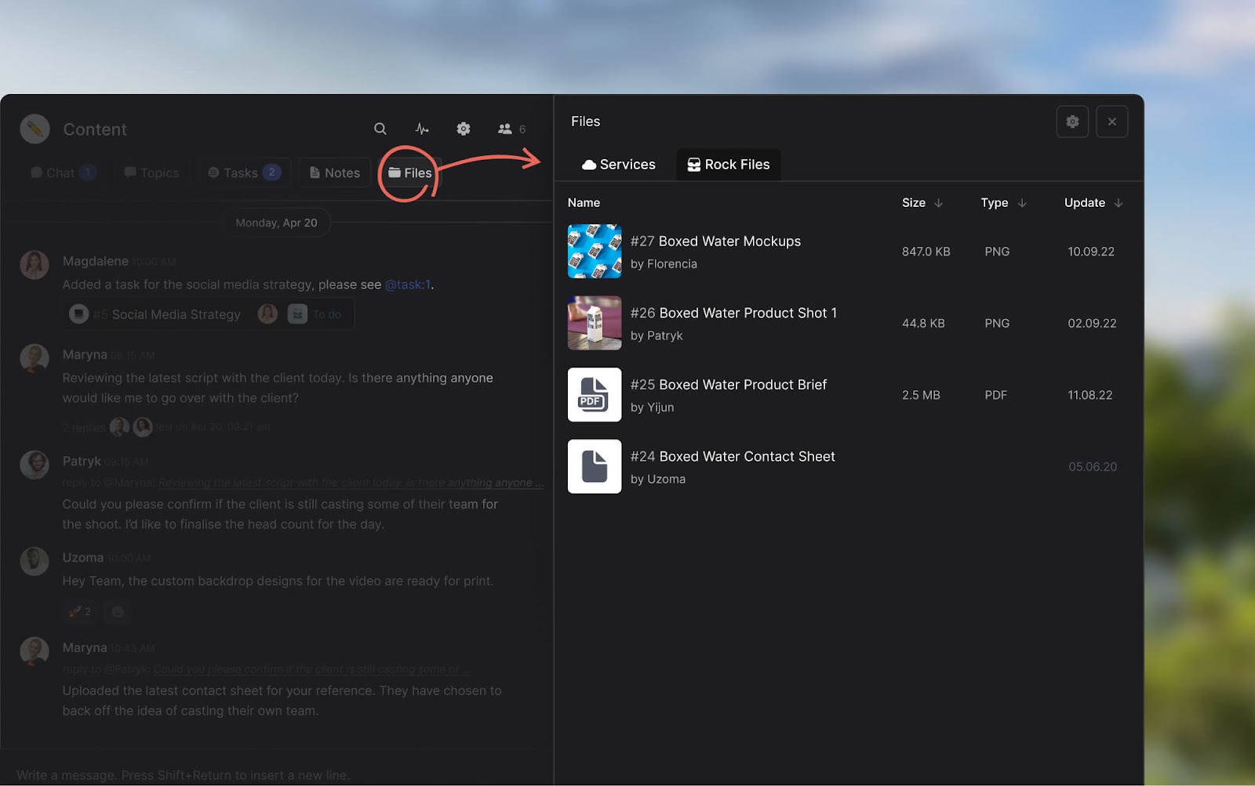
Task: Select the Rock Files tab
Action: tap(729, 165)
